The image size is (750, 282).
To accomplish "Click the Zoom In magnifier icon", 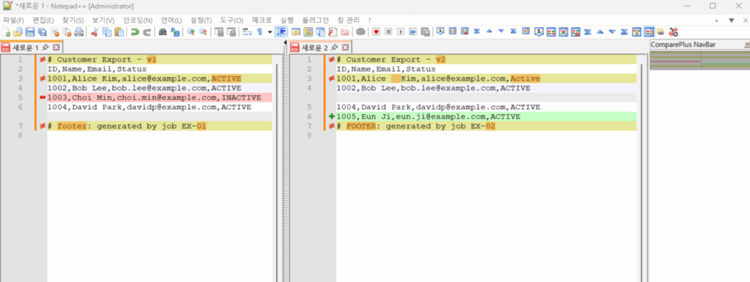I will point(191,32).
